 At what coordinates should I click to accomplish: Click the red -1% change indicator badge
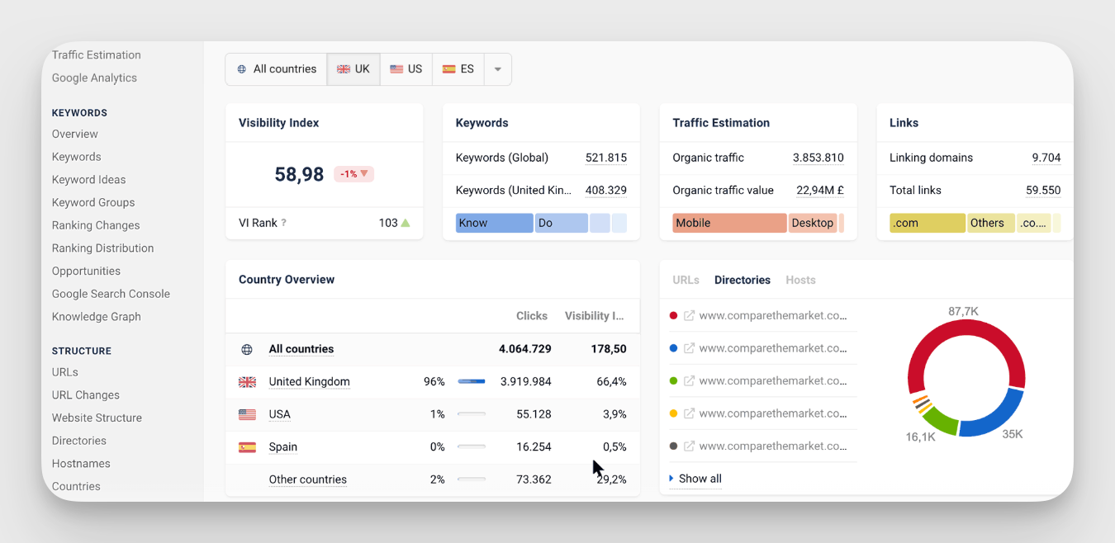353,174
